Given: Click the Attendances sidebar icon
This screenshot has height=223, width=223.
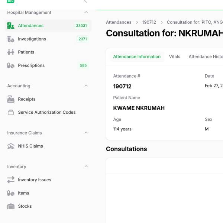Looking at the screenshot, I should point(11,26).
